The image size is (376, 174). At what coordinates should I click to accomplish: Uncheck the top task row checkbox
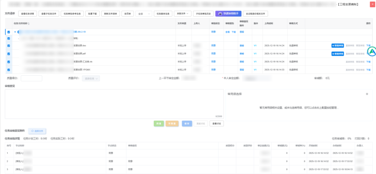click(9, 32)
